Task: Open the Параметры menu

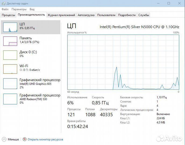Action: coord(19,9)
